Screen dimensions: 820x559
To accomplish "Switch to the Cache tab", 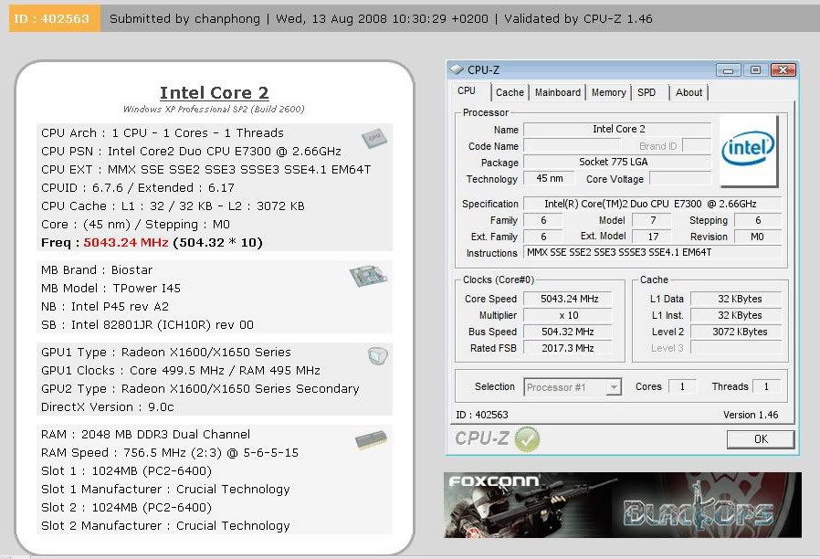I will coord(510,92).
